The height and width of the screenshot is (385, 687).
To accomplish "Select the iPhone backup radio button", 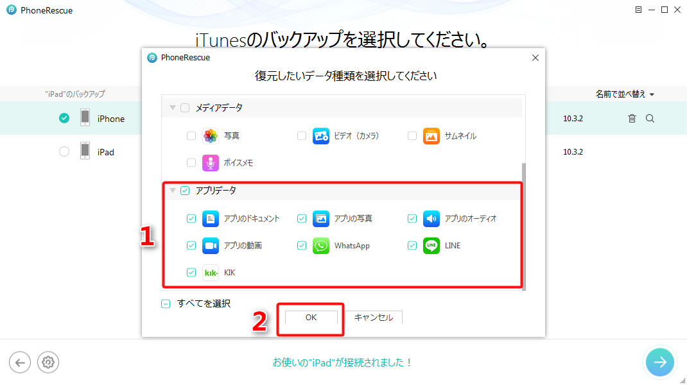I will [64, 118].
